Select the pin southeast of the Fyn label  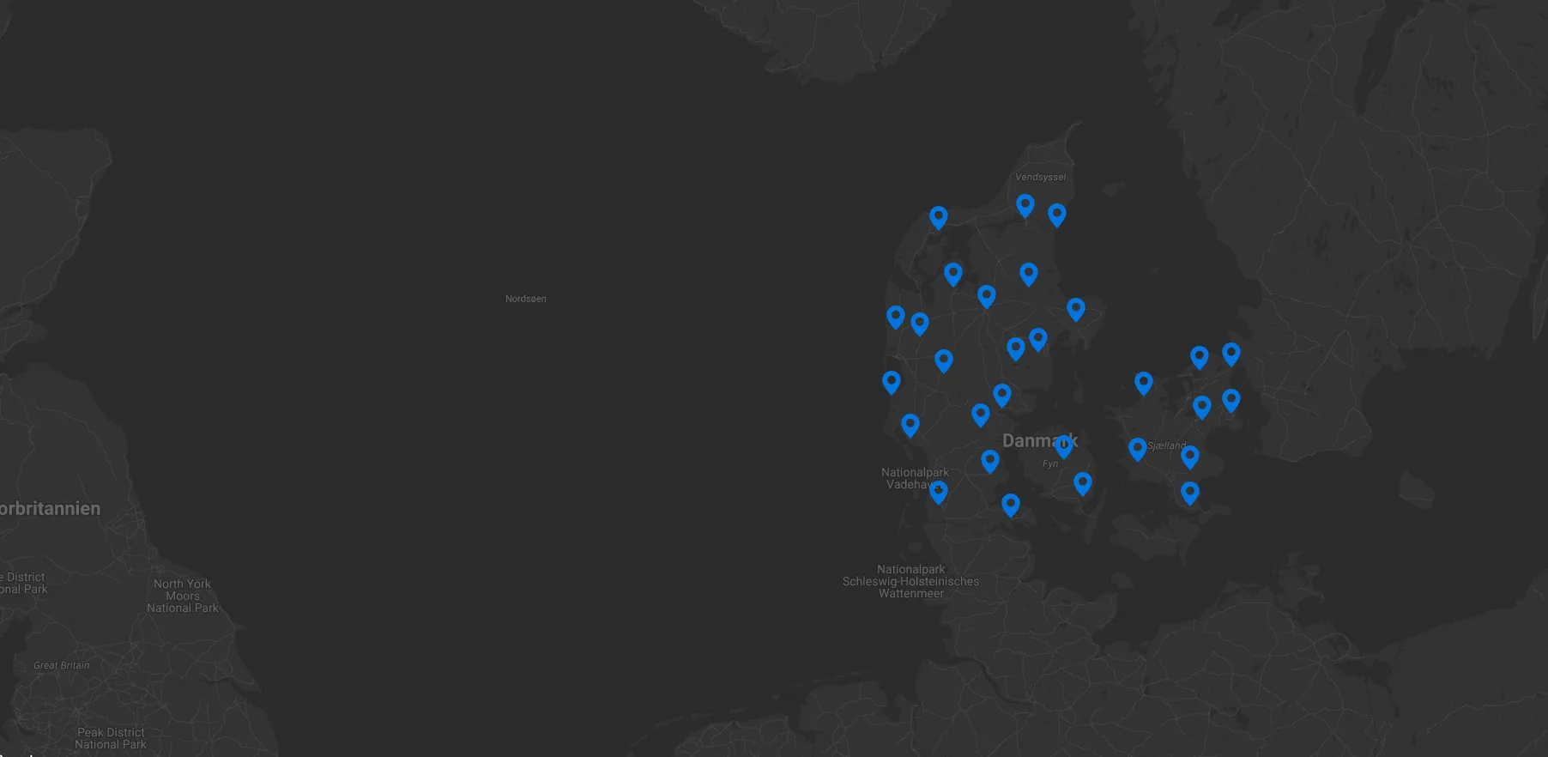[x=1083, y=483]
